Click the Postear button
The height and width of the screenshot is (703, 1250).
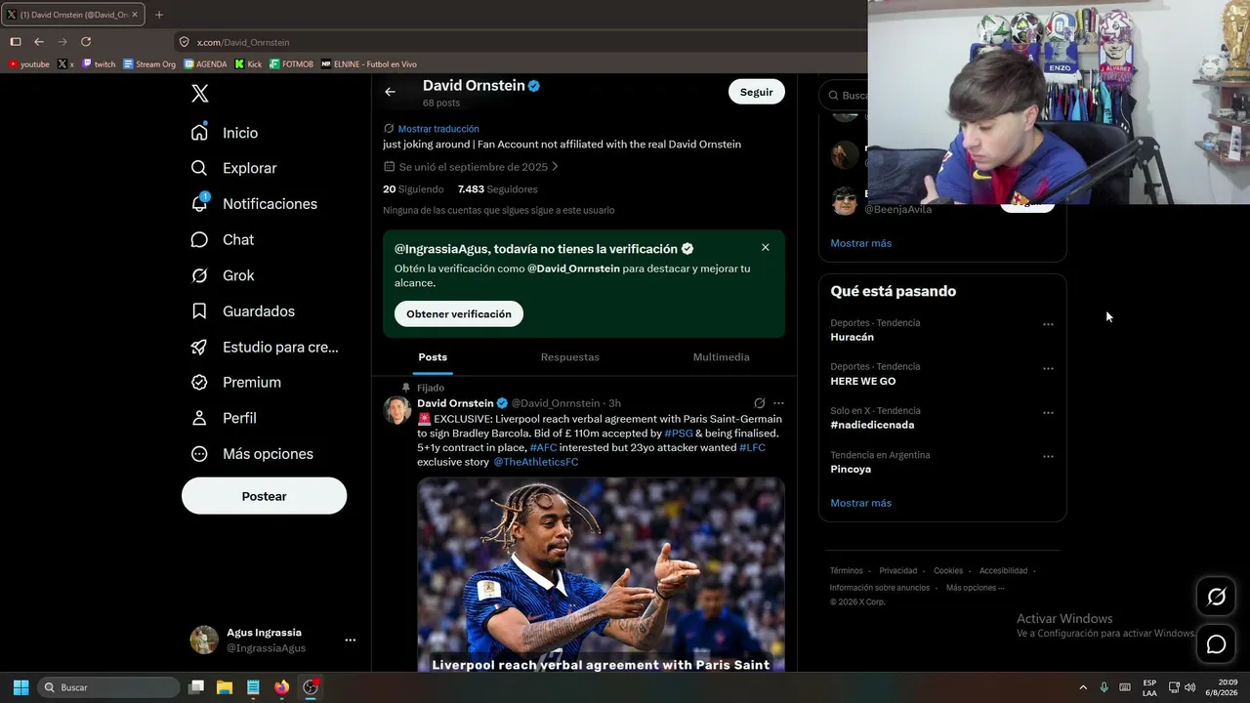(264, 496)
